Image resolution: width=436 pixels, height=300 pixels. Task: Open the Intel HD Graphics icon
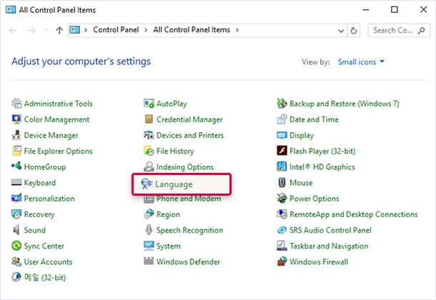point(282,166)
